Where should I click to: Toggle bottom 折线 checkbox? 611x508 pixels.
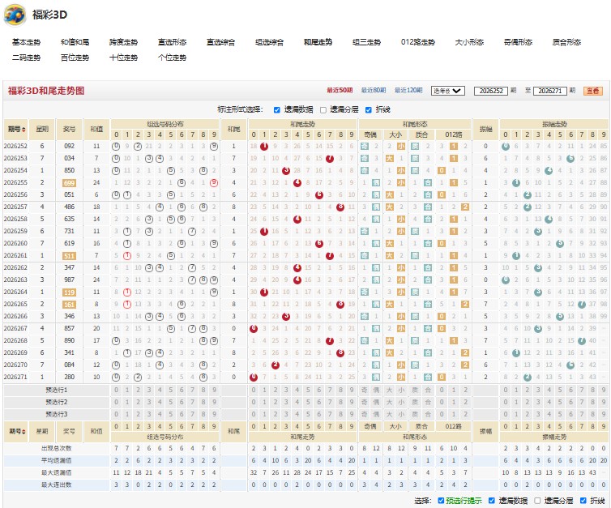583,501
